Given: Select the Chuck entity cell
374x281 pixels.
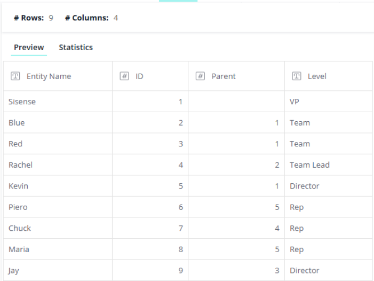Looking at the screenshot, I should coord(20,228).
